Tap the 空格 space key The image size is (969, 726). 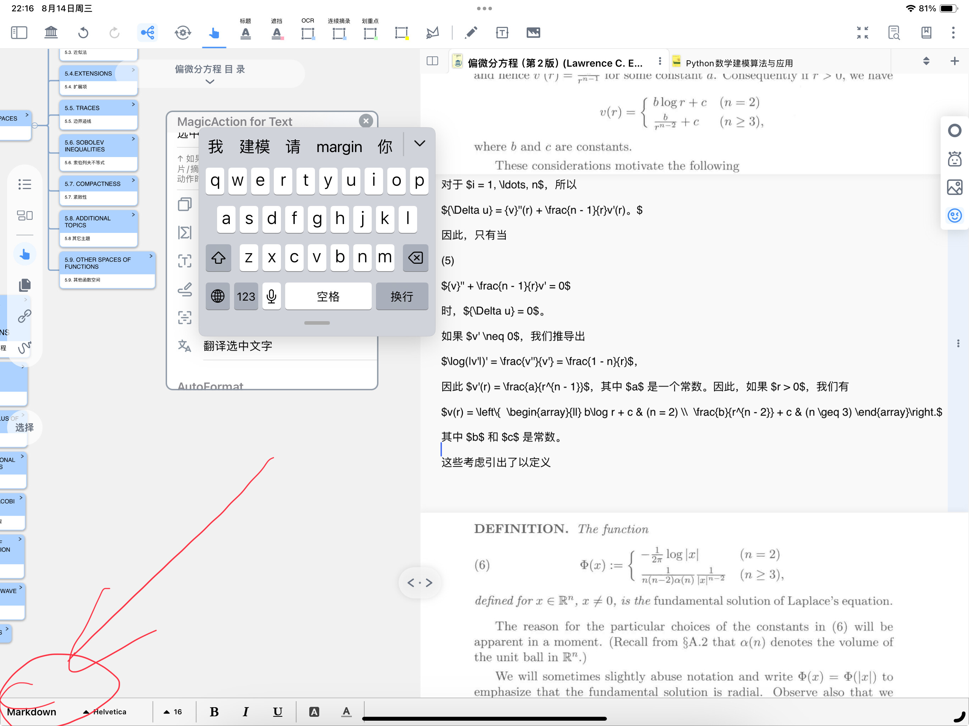[x=328, y=296]
